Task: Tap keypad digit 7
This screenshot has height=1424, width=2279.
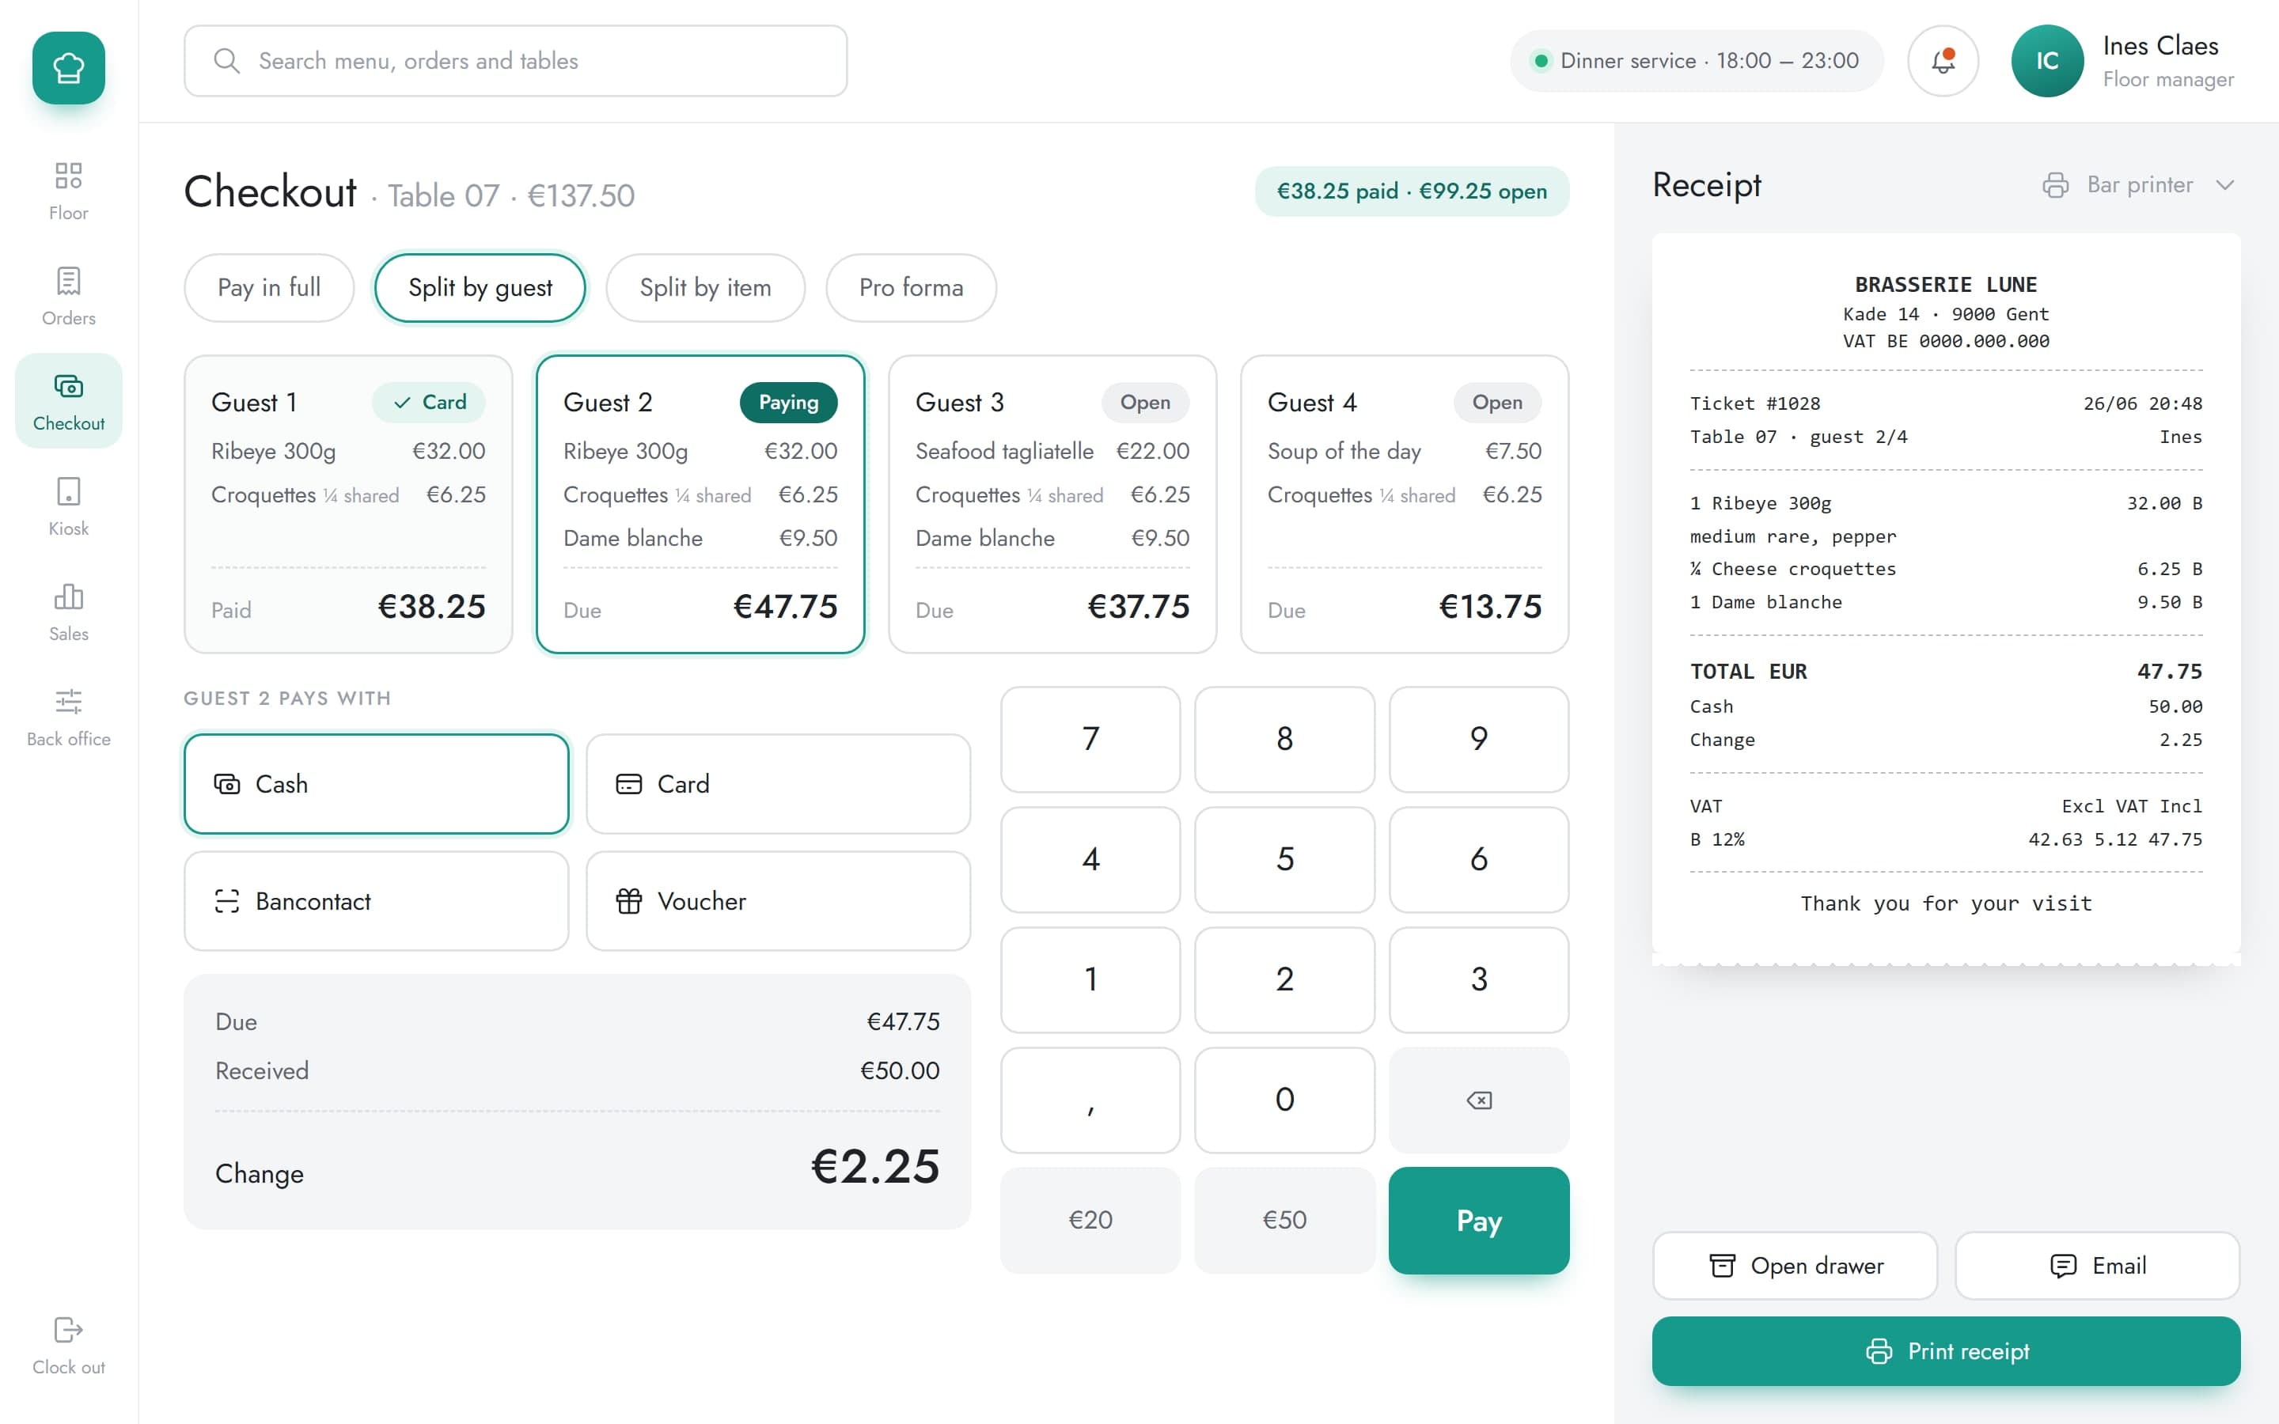Action: pos(1090,740)
